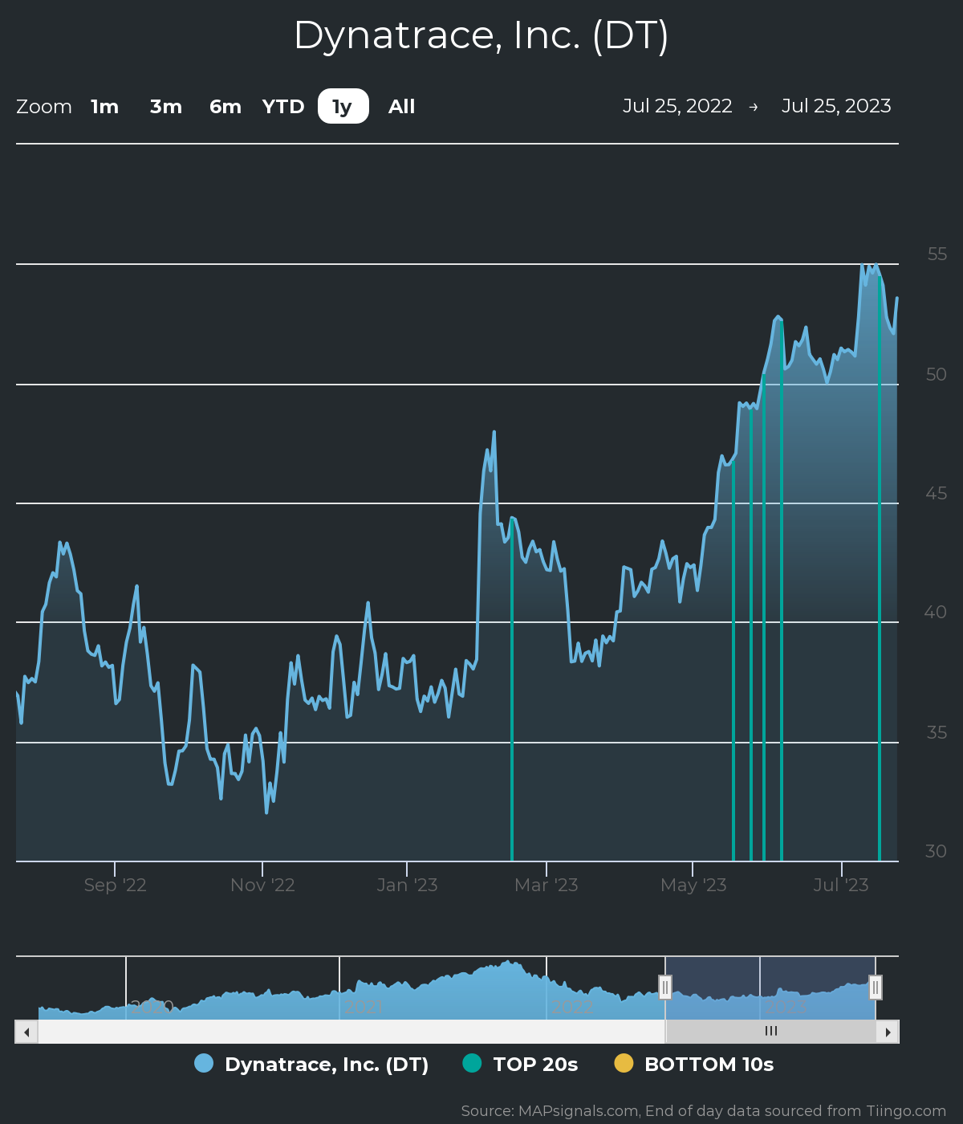Select the 3m zoom range
The image size is (963, 1124).
pos(166,107)
